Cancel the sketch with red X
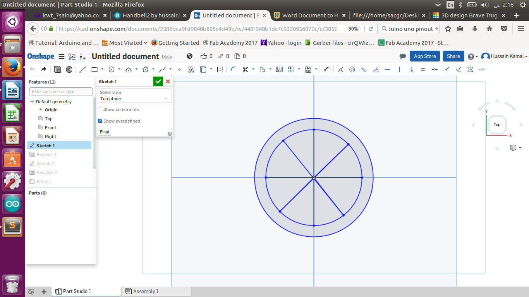This screenshot has width=529, height=297. pos(168,82)
